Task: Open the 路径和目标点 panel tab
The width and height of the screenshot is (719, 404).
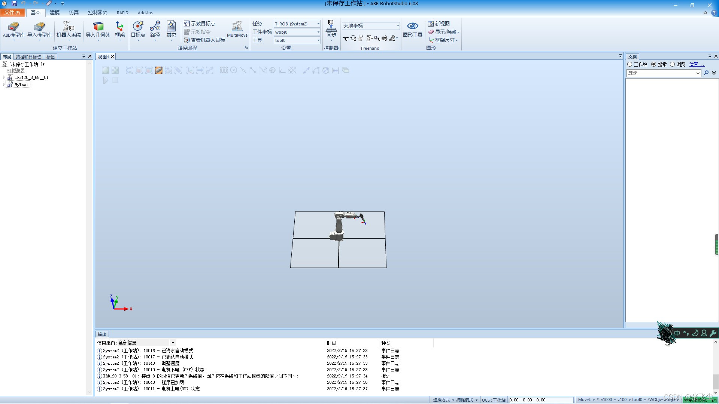Action: [28, 57]
